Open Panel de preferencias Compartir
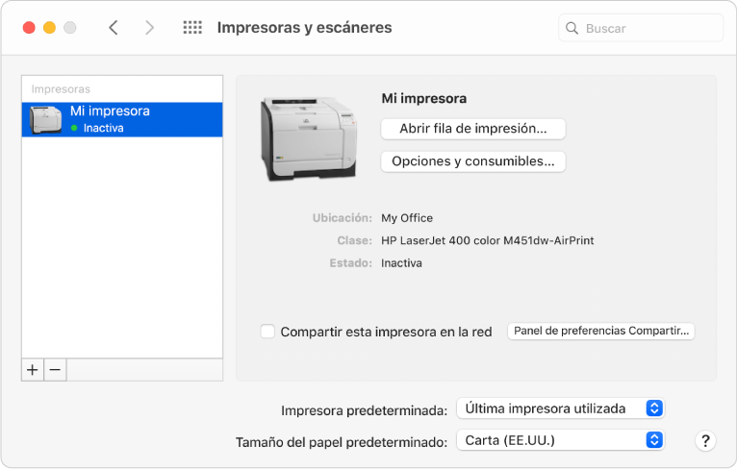 pyautogui.click(x=601, y=331)
